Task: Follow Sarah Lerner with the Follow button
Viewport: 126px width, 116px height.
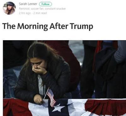Action: (x=45, y=4)
